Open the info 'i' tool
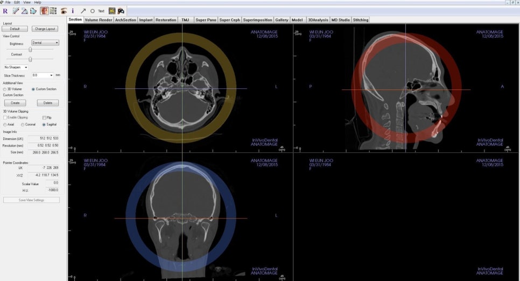This screenshot has width=520, height=281. [x=73, y=11]
